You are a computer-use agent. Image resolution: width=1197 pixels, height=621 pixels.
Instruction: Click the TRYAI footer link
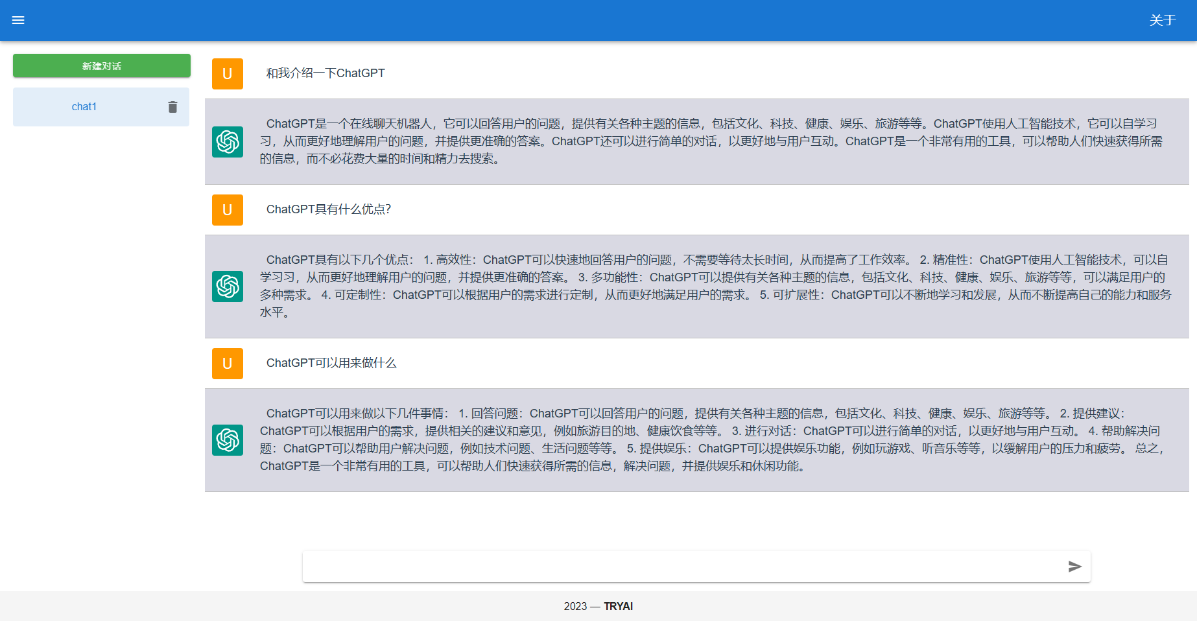coord(618,607)
